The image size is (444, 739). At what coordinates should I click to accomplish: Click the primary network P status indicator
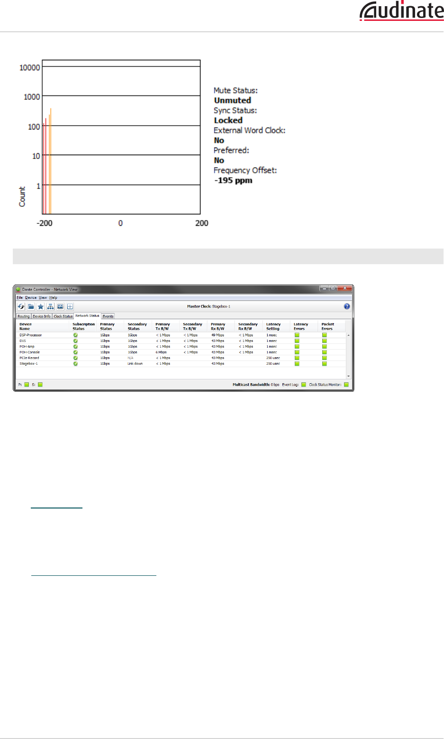click(27, 385)
